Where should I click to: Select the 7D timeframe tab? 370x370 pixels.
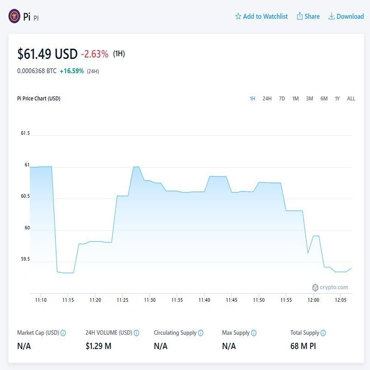pos(281,99)
